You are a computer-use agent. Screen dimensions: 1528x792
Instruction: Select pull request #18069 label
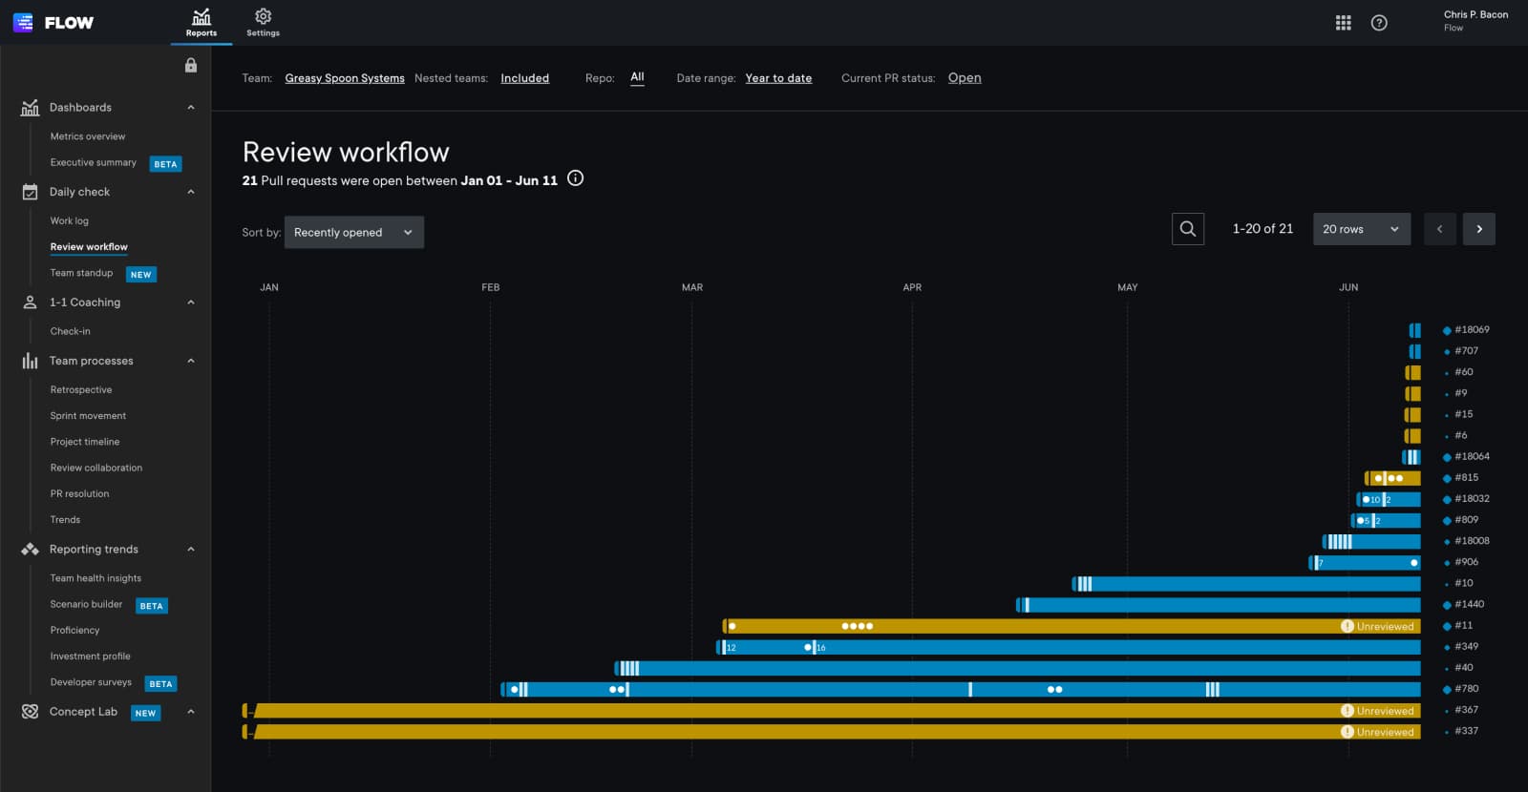[1472, 330]
